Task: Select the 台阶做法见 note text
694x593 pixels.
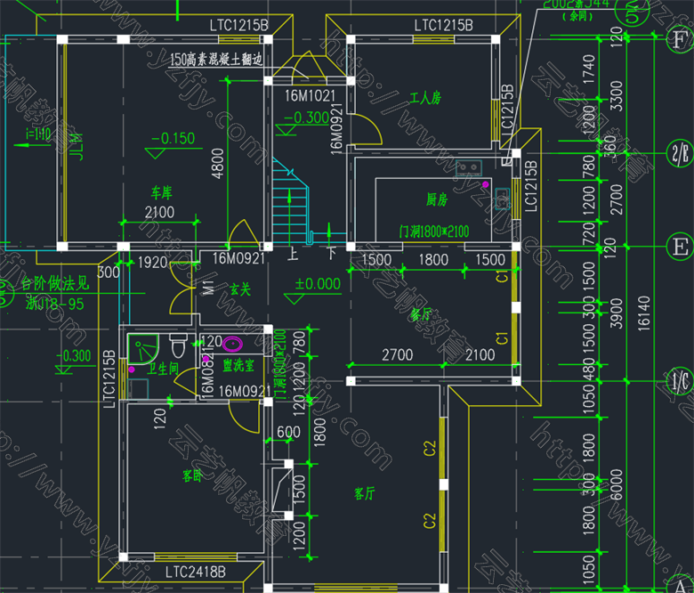Action: tap(55, 283)
